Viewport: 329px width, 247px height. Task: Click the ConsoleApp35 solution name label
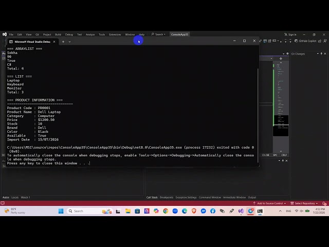click(179, 34)
